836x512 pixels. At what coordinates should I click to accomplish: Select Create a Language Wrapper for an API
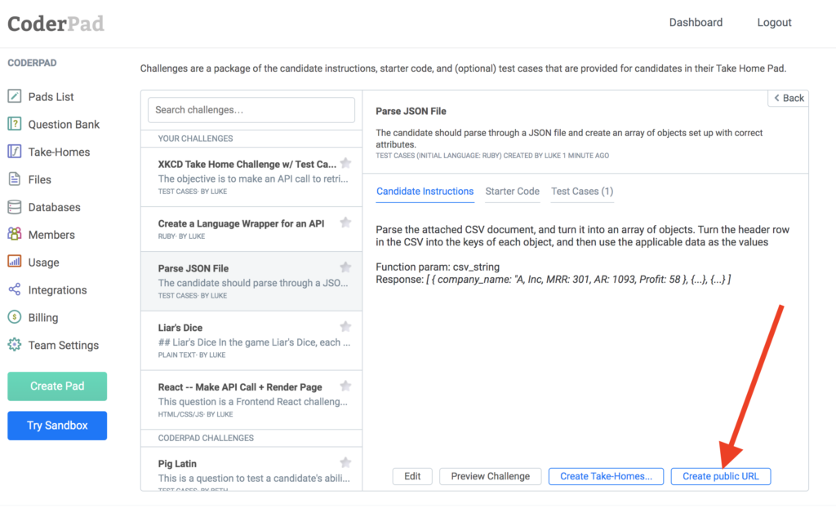[x=251, y=229]
